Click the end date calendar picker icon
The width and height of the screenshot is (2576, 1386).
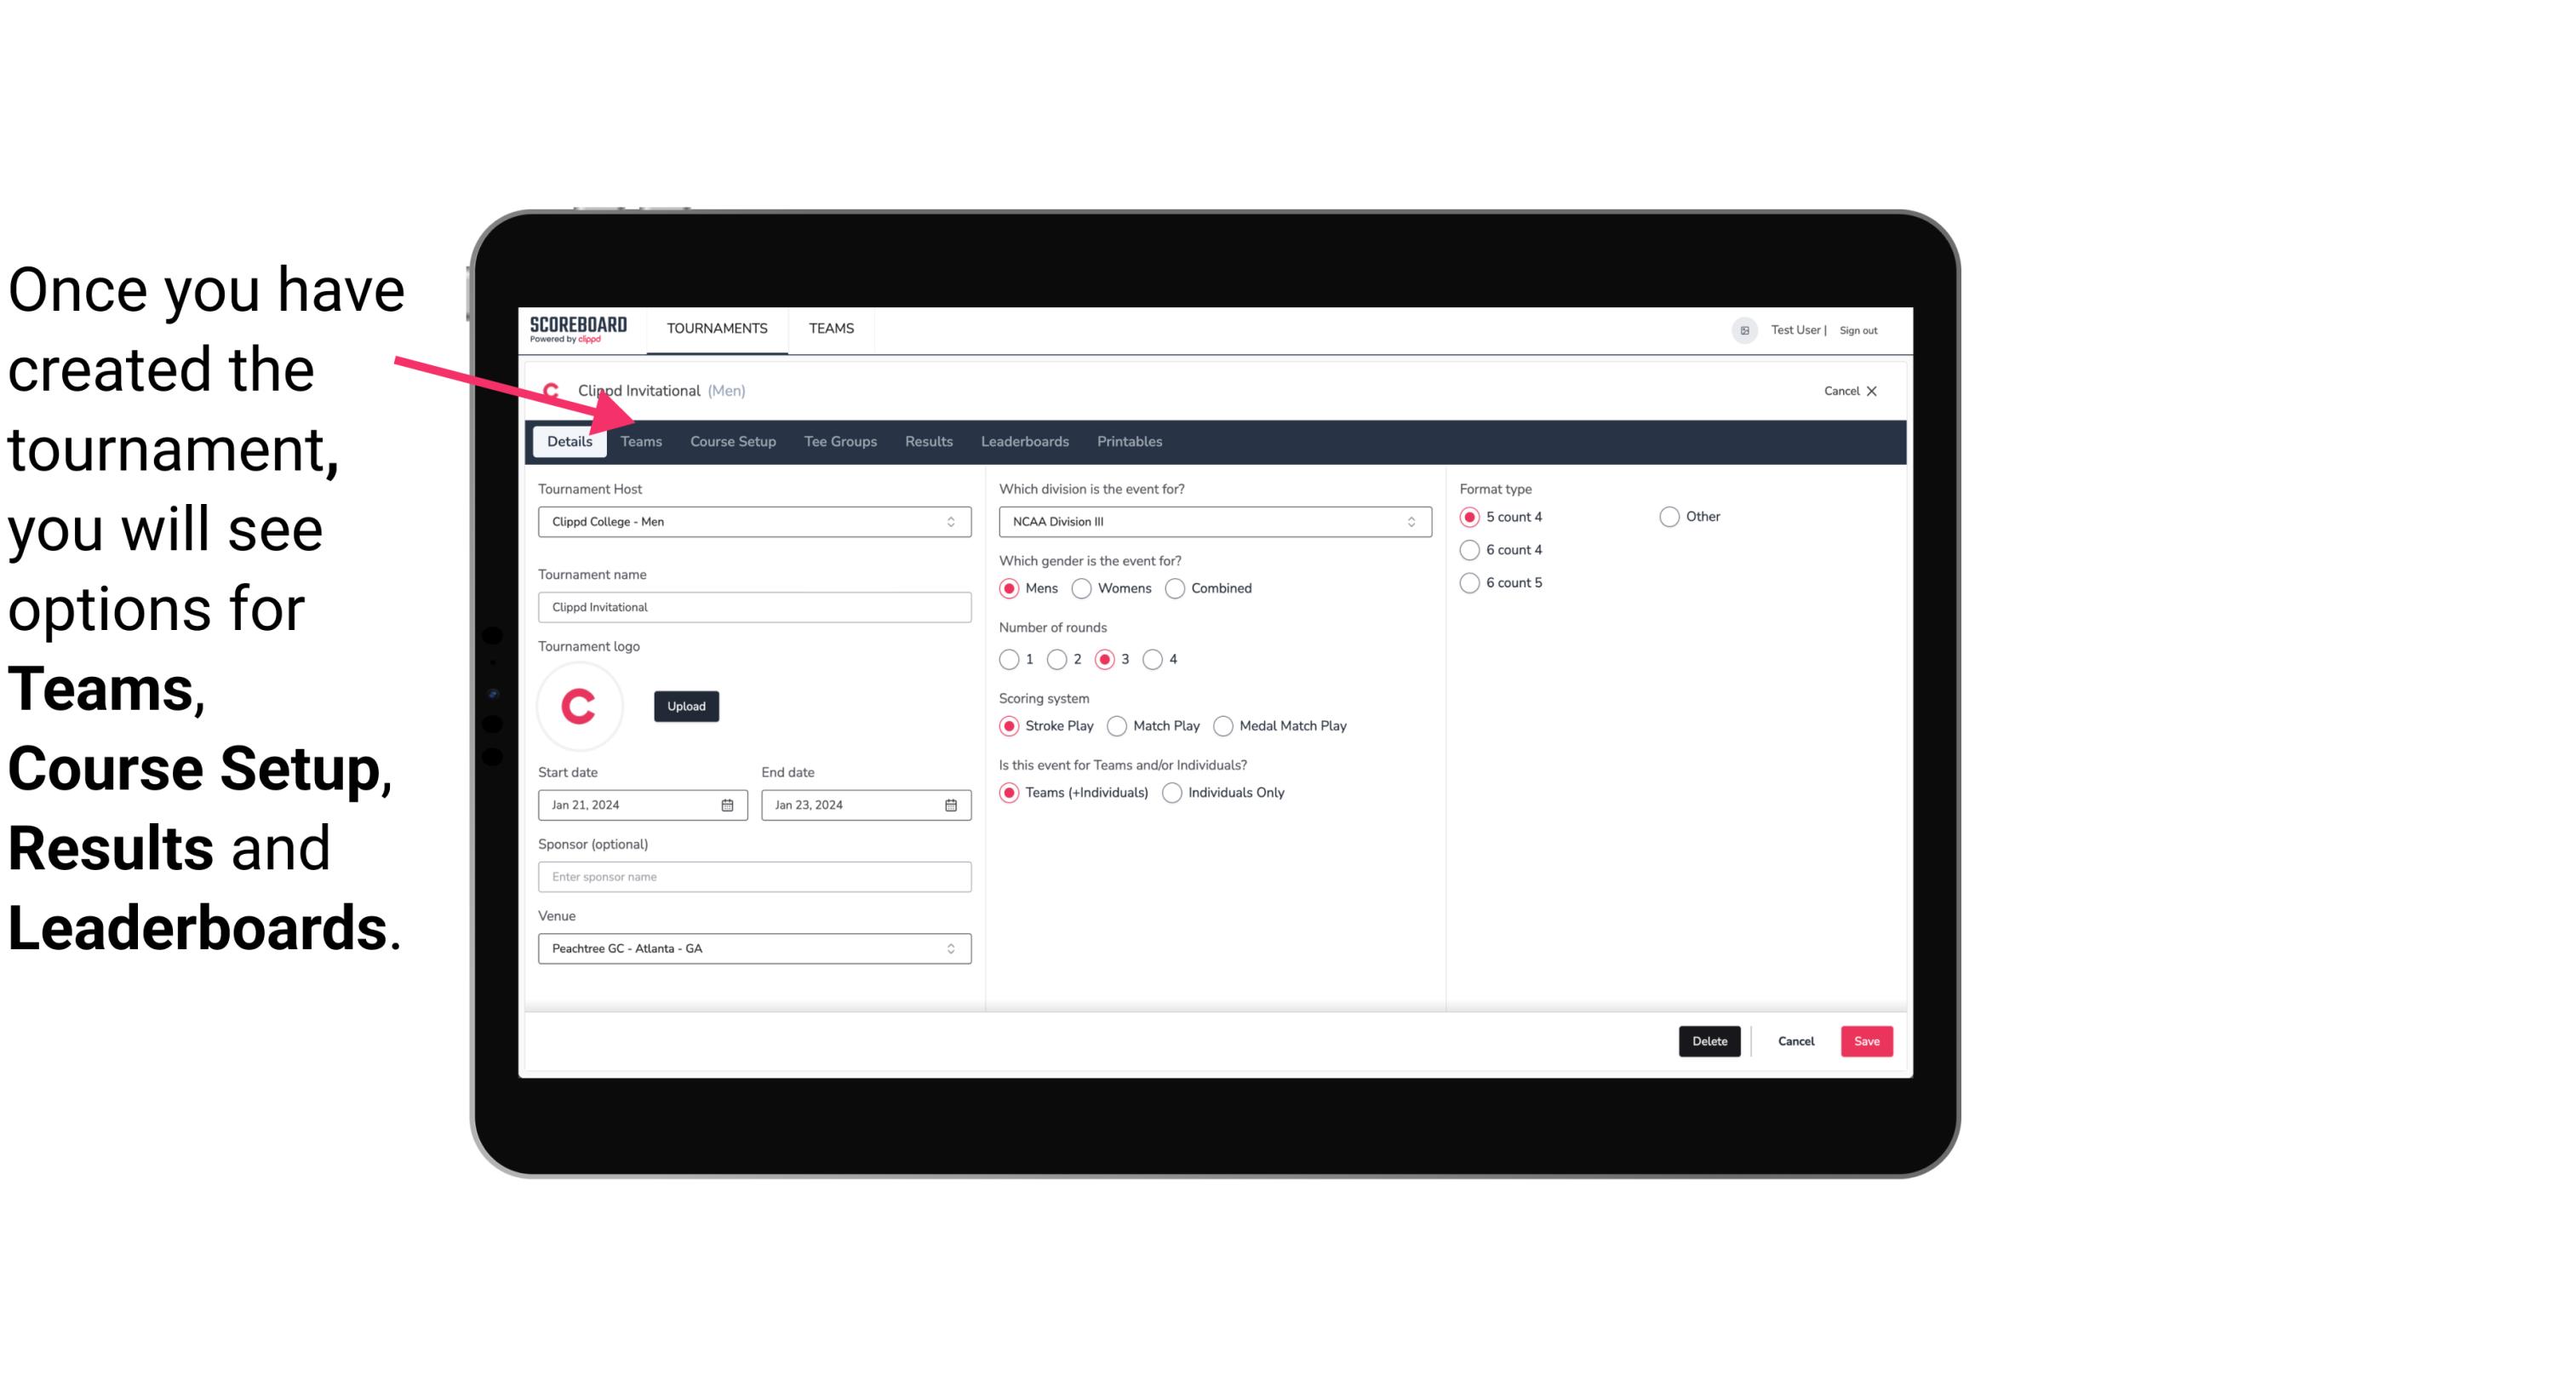point(952,804)
